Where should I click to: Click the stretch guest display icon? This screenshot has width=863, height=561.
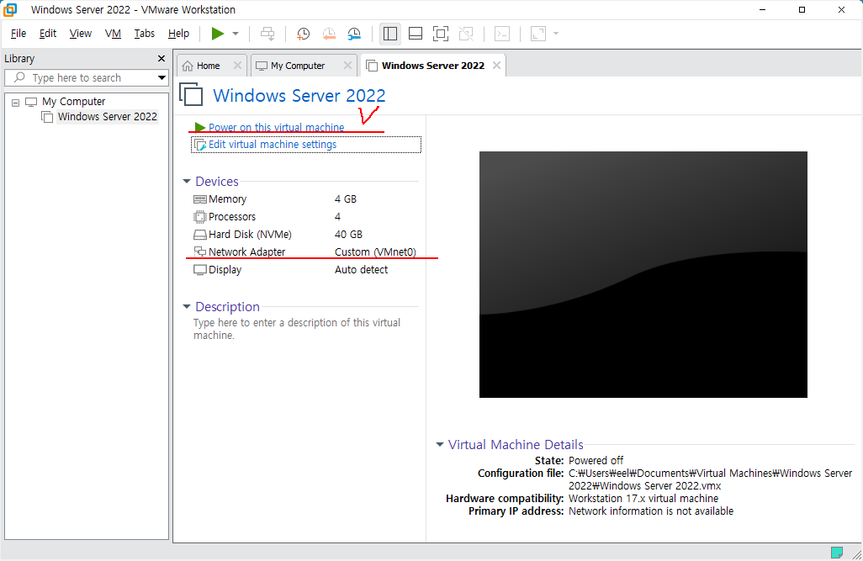click(x=537, y=34)
